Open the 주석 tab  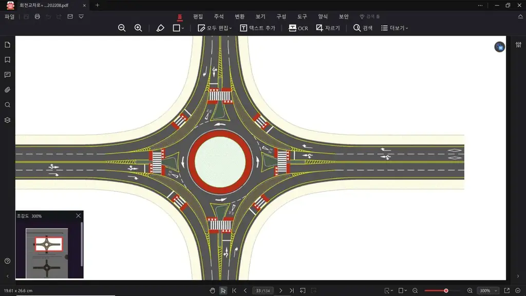[219, 16]
